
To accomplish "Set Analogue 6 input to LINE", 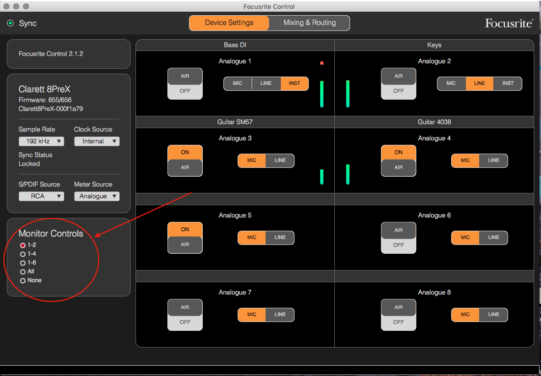I will (493, 237).
